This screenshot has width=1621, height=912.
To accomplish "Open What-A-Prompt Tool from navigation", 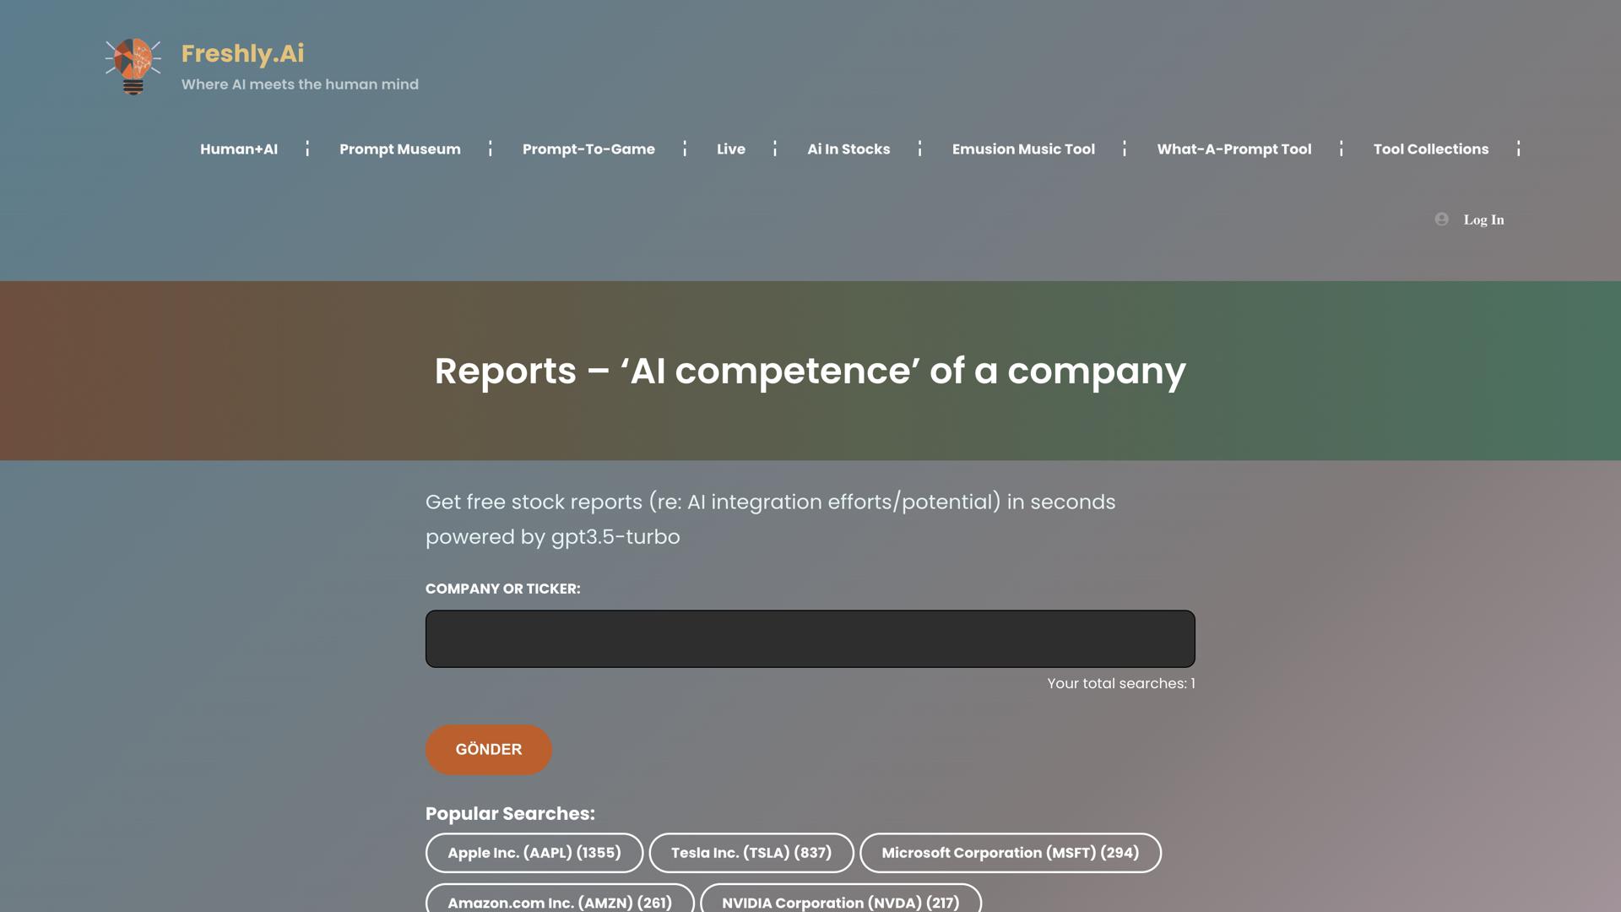I will 1233,149.
